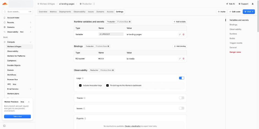
Task: Open Ask AI in header
Action: [230, 4]
